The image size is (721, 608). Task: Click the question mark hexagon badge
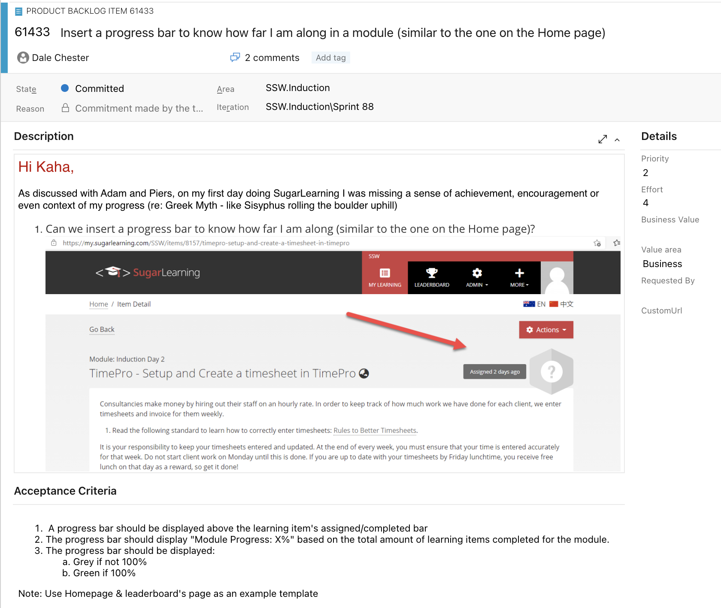pyautogui.click(x=551, y=371)
